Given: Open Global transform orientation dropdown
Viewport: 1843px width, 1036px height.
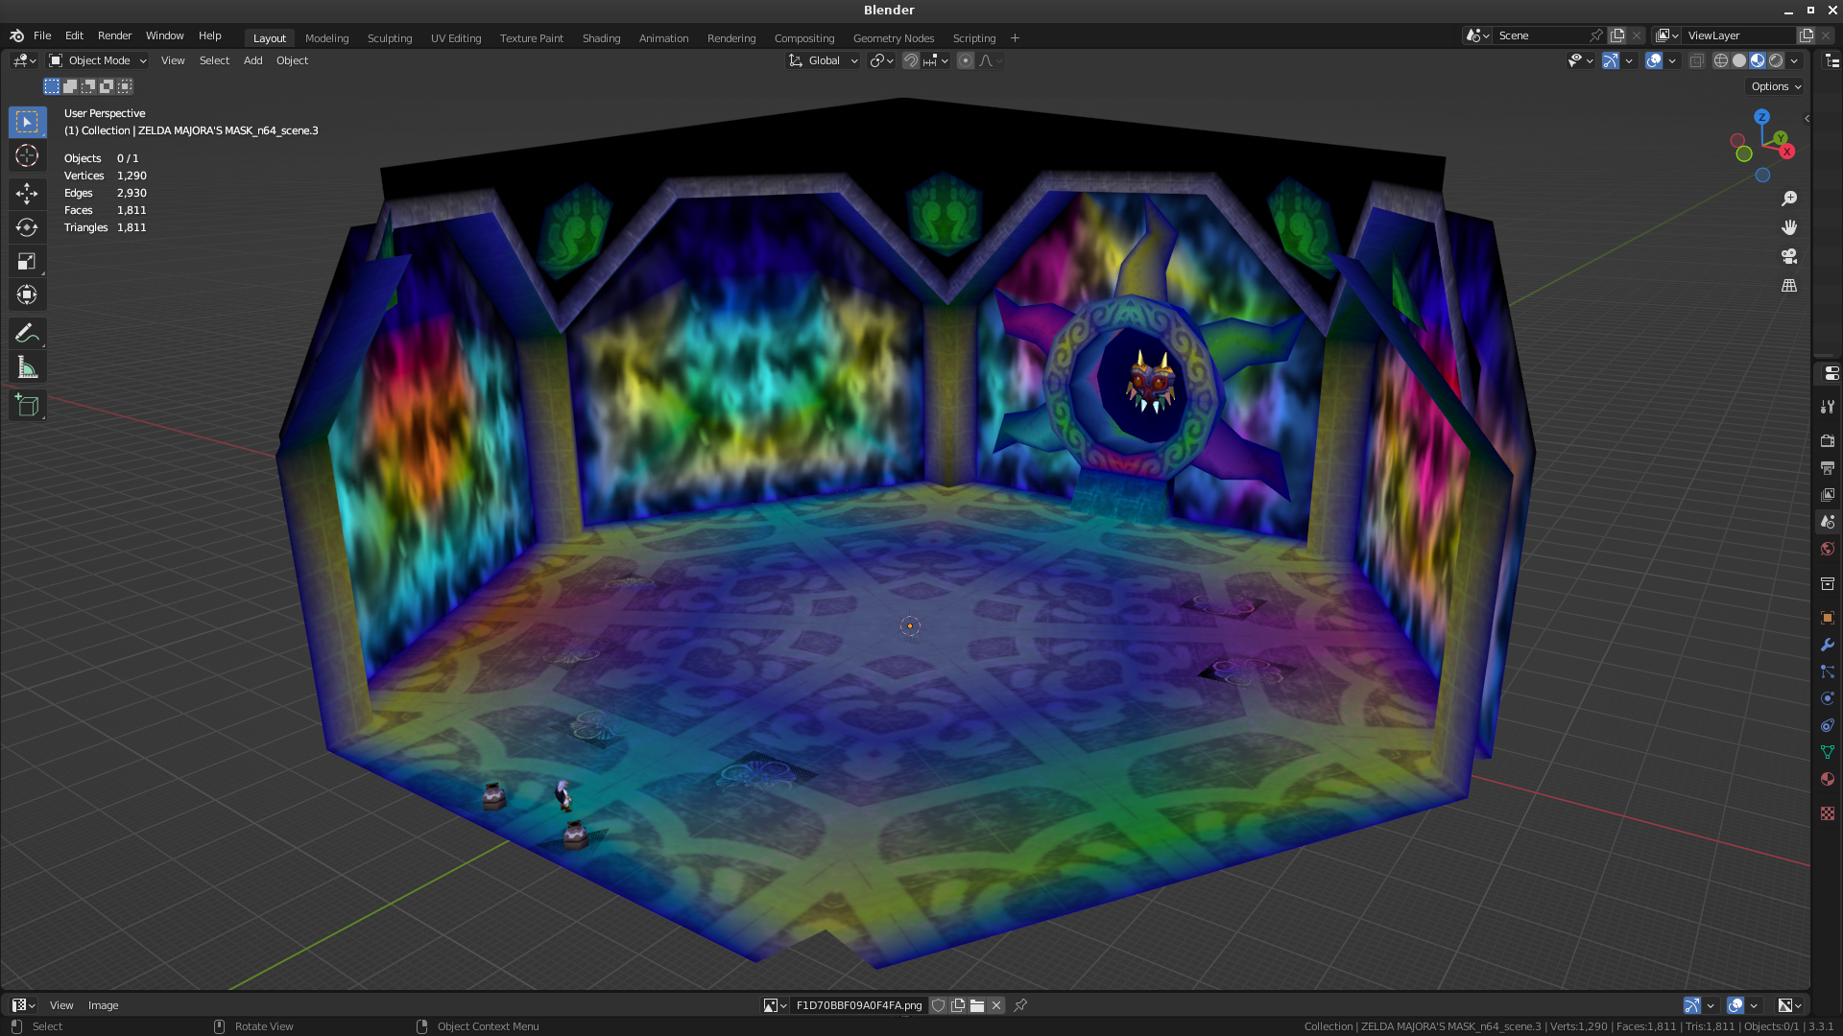Looking at the screenshot, I should [824, 60].
